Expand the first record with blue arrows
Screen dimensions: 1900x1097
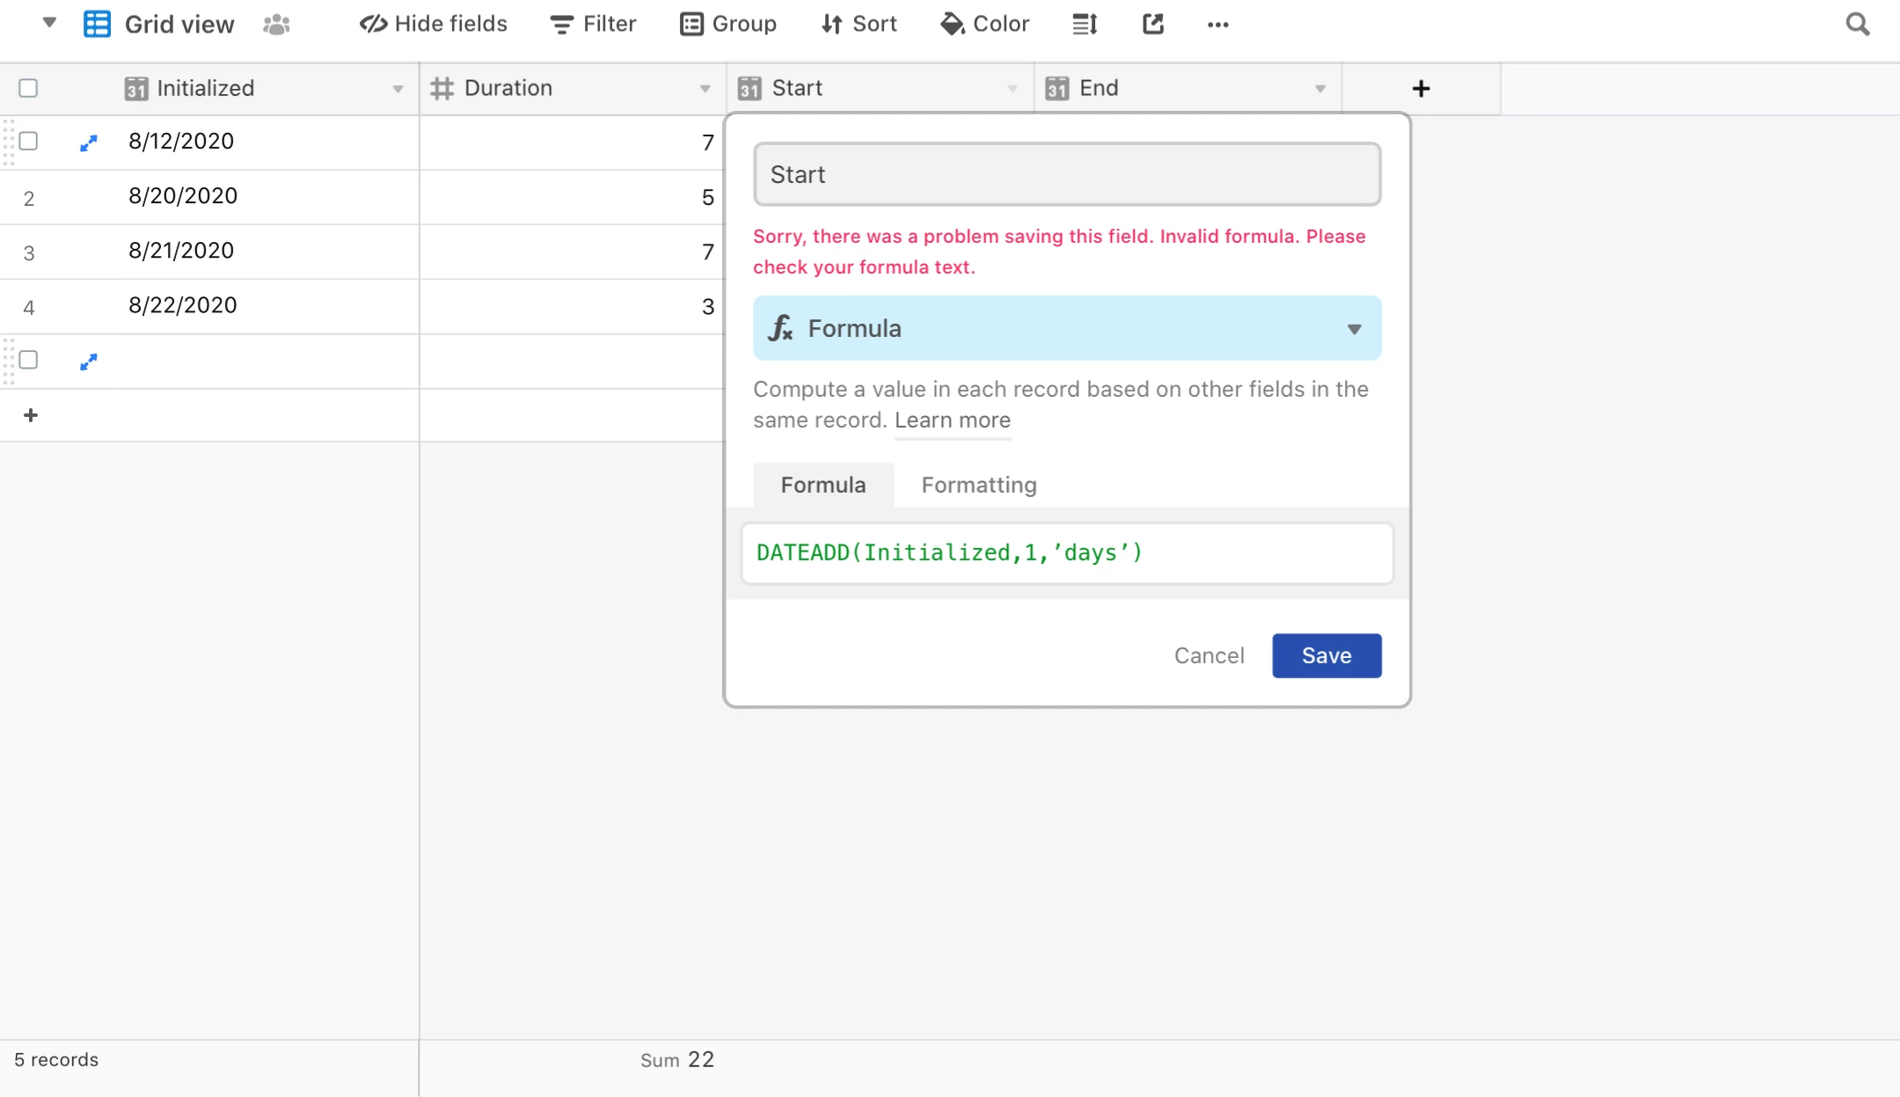coord(88,143)
